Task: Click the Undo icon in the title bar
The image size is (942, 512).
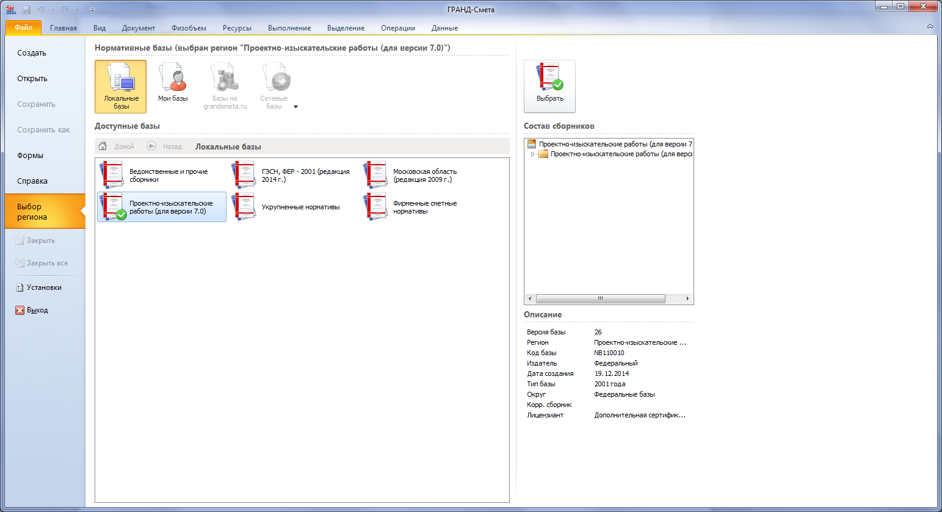Action: 41,9
